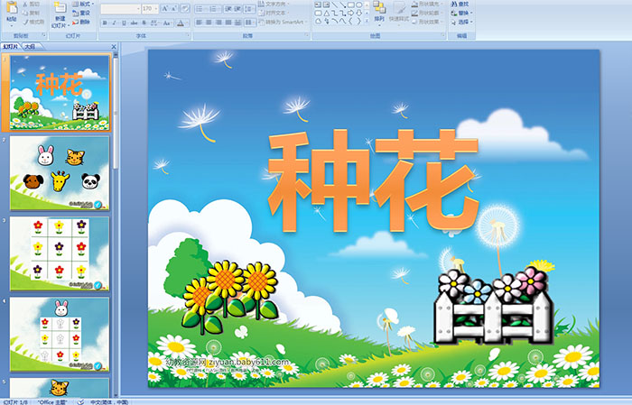Align text left
The height and width of the screenshot is (405, 632).
tap(199, 23)
